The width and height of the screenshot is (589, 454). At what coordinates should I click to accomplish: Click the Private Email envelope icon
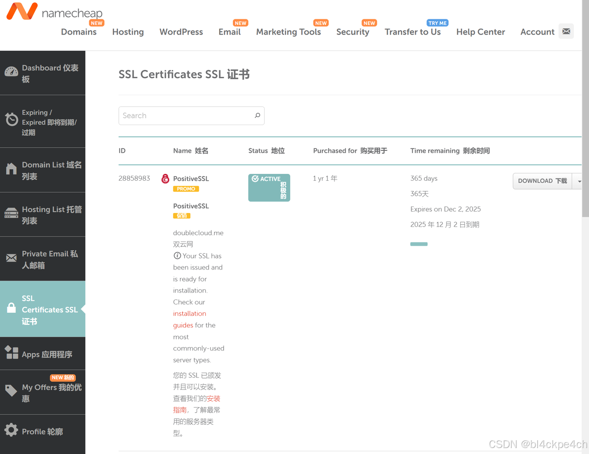[12, 258]
